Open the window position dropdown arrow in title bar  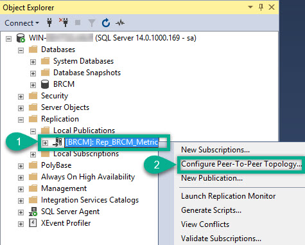click(x=250, y=7)
